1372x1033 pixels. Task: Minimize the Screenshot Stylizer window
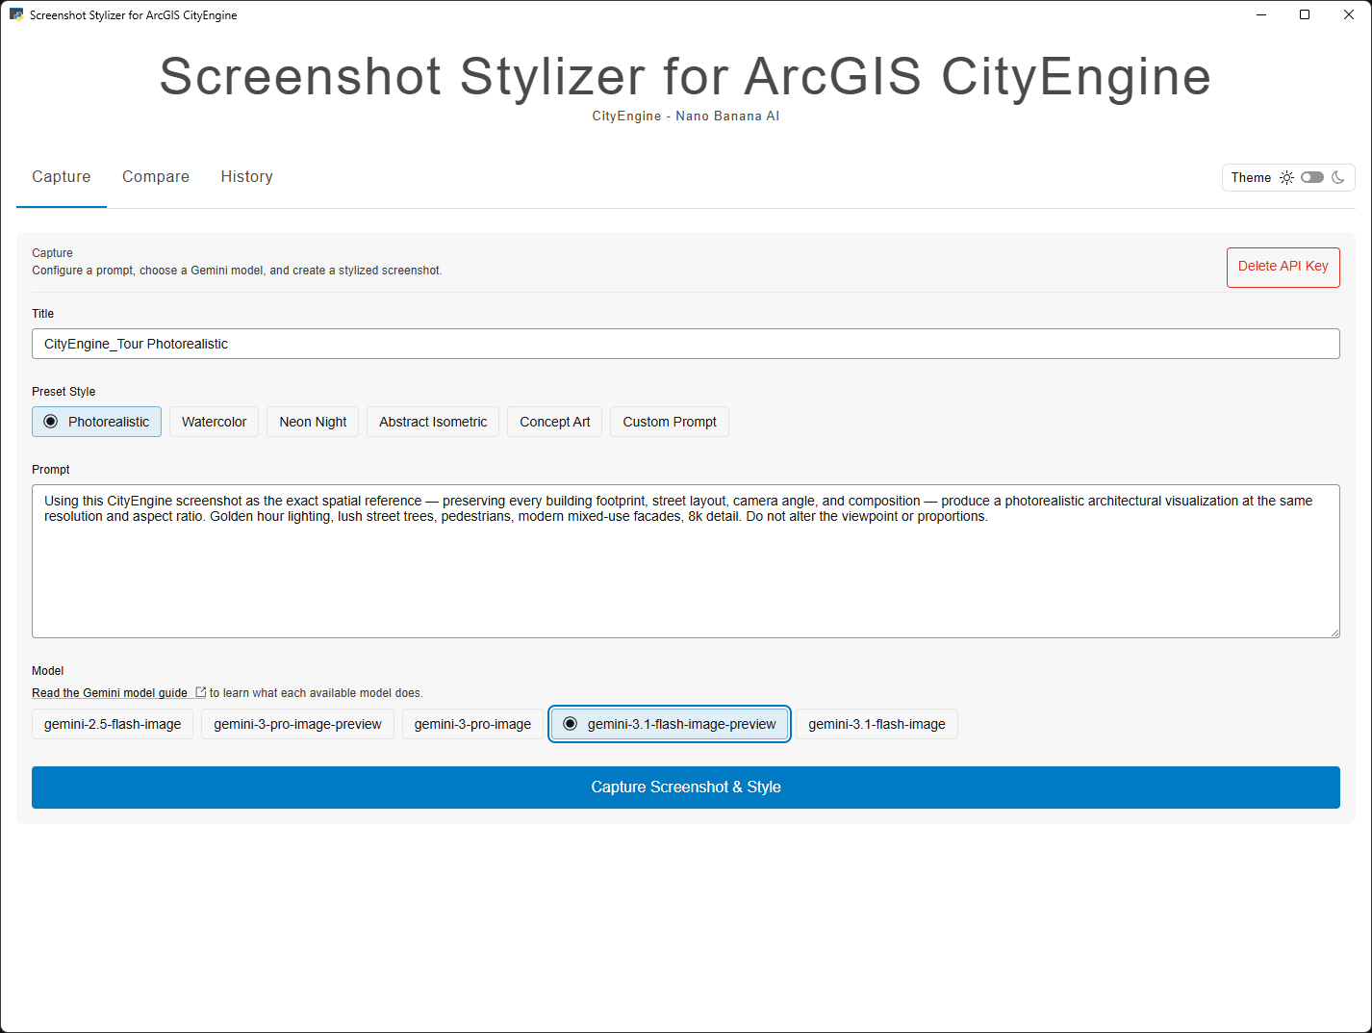coord(1261,14)
